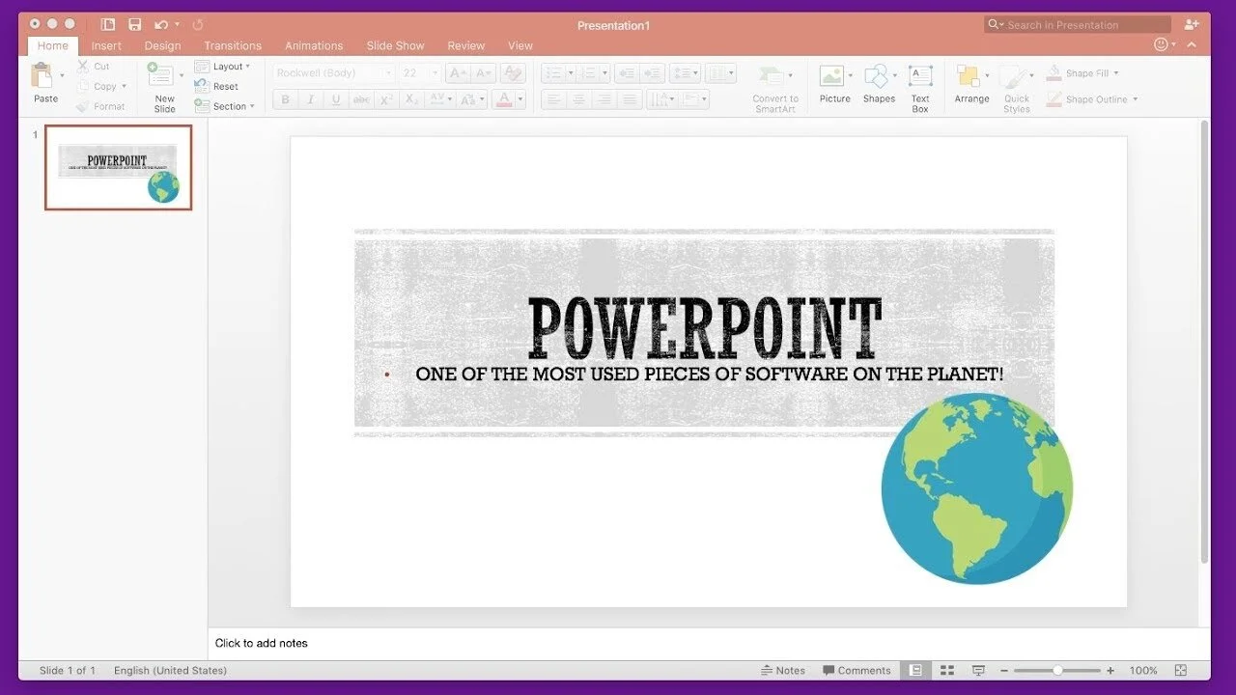Screen dimensions: 1236x695
Task: Click the Search in Presentation field
Action: pyautogui.click(x=1078, y=24)
